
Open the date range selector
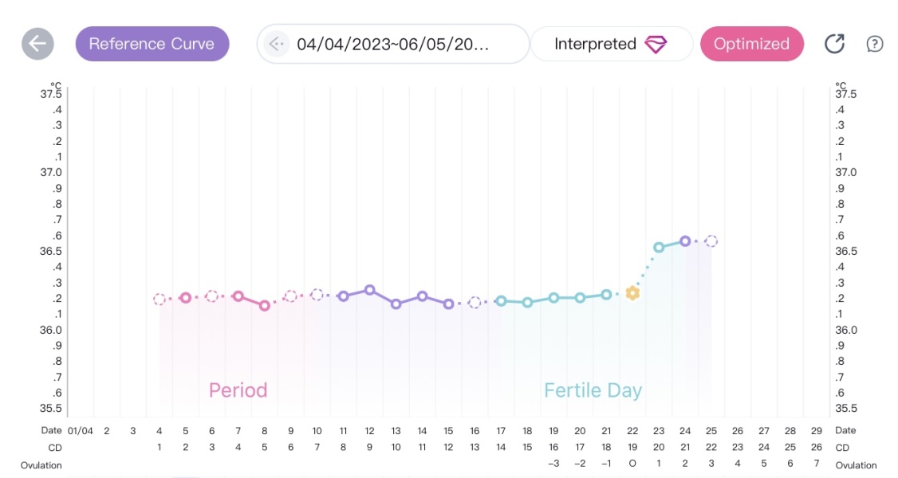tap(392, 44)
